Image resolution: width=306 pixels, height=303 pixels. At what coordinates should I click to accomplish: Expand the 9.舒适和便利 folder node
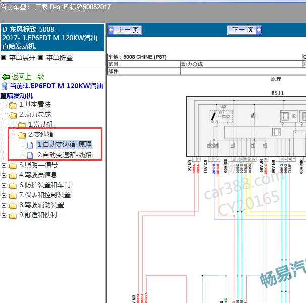[4, 215]
